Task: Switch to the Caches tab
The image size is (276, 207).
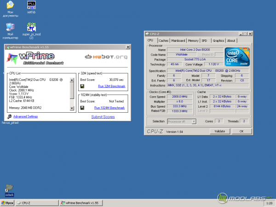Action: point(163,40)
